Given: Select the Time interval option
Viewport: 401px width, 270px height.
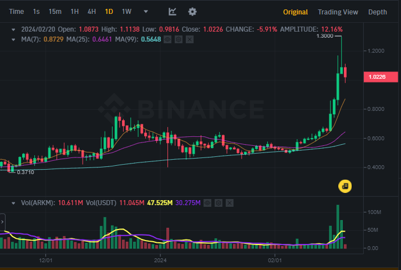Looking at the screenshot, I should [x=17, y=12].
